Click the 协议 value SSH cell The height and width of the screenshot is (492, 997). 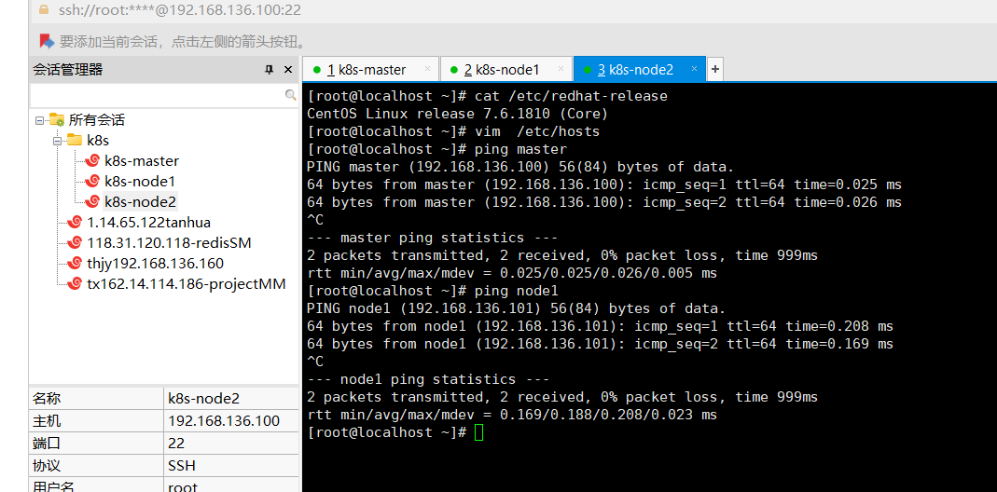[x=230, y=465]
